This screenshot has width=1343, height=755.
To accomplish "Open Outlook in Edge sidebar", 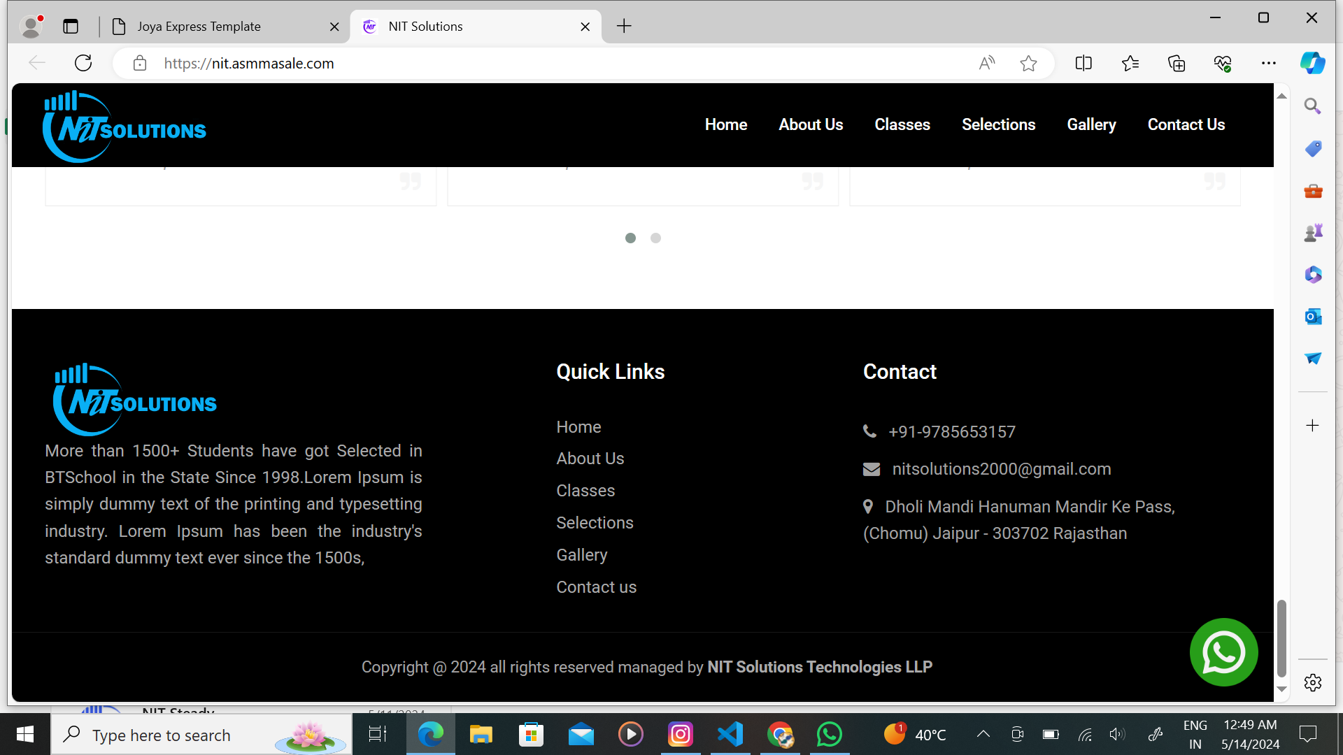I will (1313, 317).
